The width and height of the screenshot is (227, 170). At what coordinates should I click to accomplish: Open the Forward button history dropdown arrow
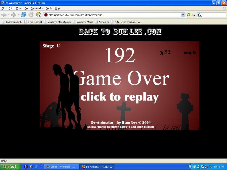(18, 15)
